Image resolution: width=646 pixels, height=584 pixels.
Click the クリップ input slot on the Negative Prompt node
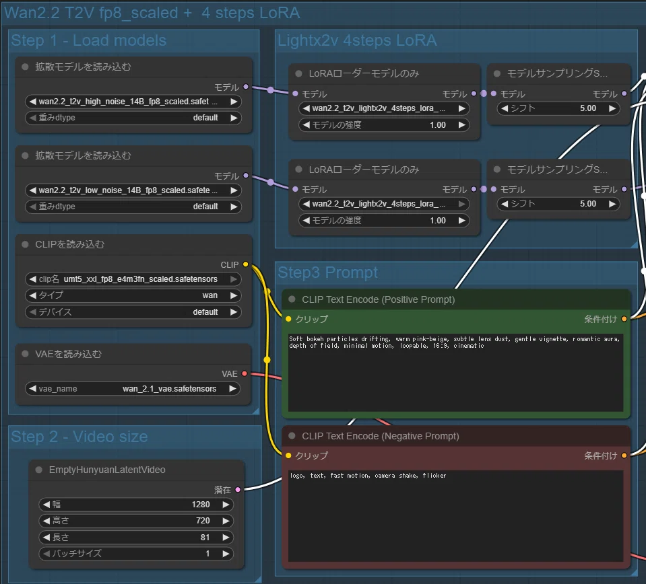[288, 455]
